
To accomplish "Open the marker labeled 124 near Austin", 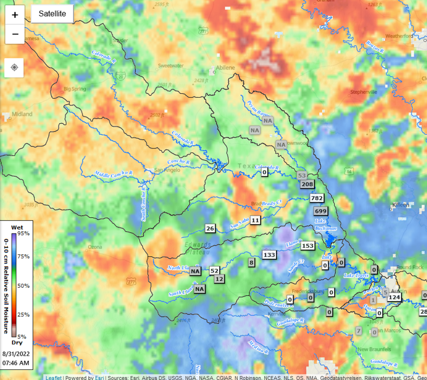I will pyautogui.click(x=394, y=297).
